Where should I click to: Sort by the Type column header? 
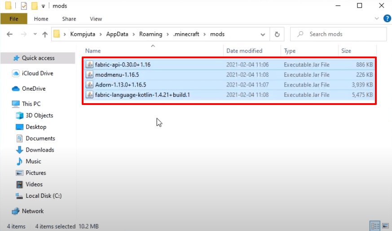pos(290,51)
